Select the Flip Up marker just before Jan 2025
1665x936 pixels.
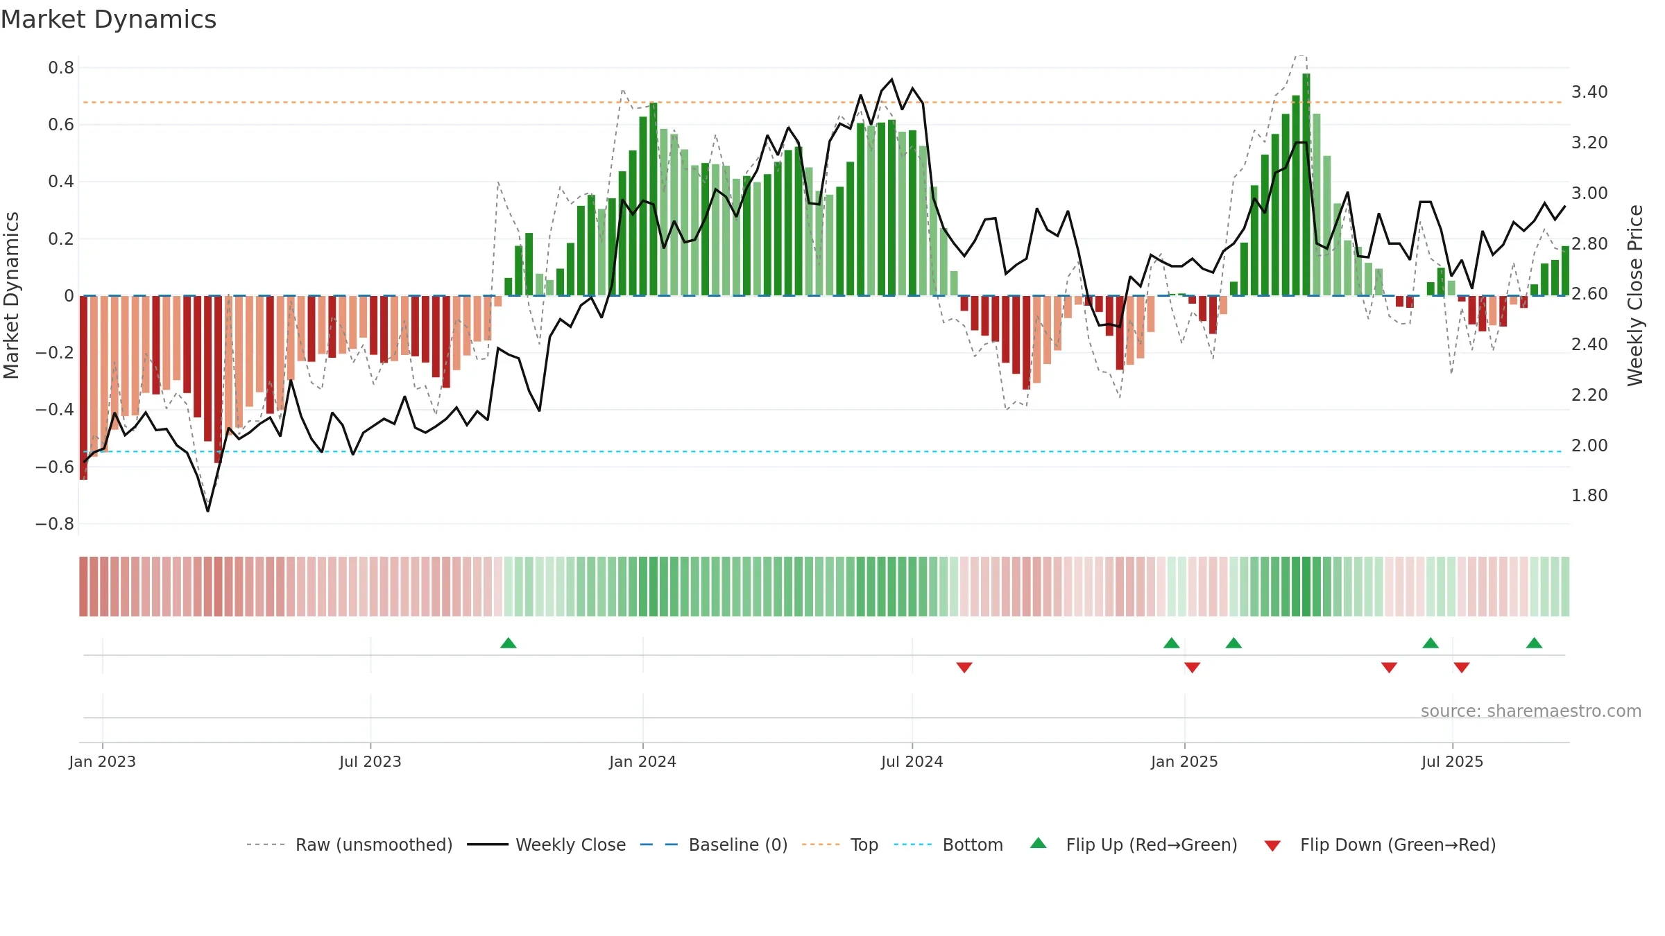pos(1172,643)
